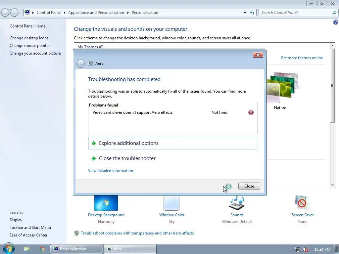This screenshot has height=254, width=339.
Task: Click the themes list scrollbar thumb
Action: [332, 86]
